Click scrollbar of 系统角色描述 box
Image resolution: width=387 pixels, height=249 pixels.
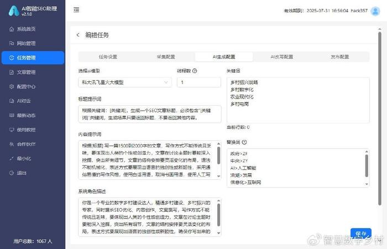[219, 215]
